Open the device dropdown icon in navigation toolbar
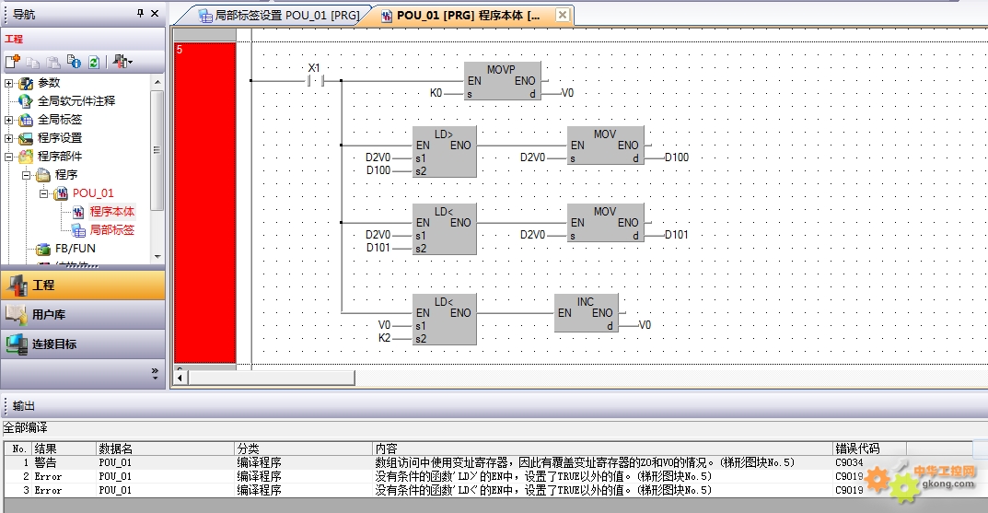Screen dimensions: 988x513 pyautogui.click(x=122, y=62)
